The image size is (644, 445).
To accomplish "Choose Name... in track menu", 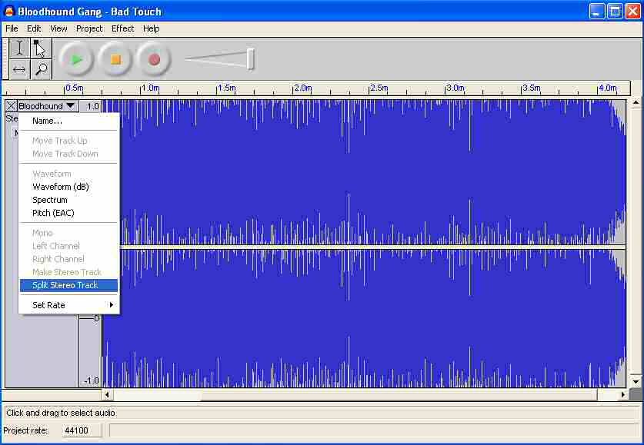I will pyautogui.click(x=69, y=121).
